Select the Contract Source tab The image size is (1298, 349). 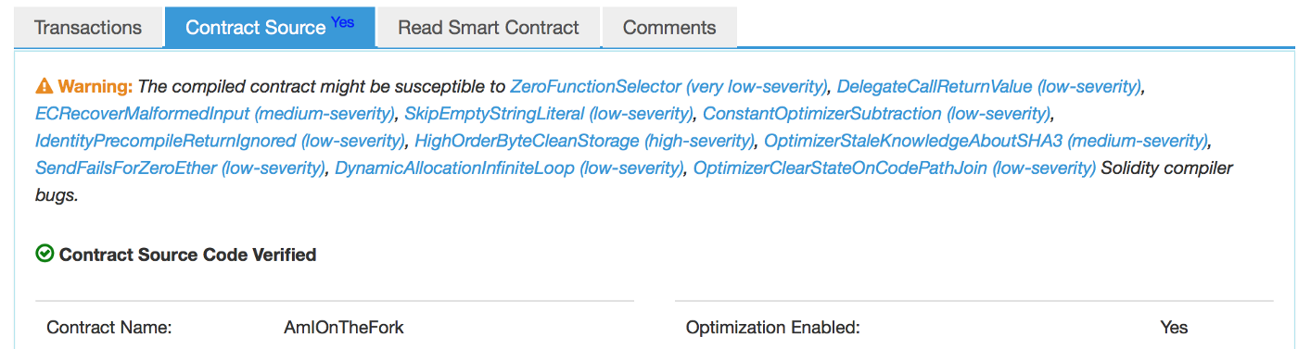(x=270, y=27)
